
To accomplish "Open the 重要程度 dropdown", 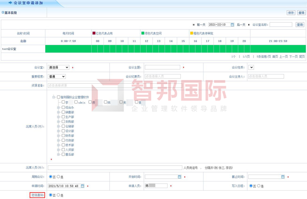I will tap(57, 77).
